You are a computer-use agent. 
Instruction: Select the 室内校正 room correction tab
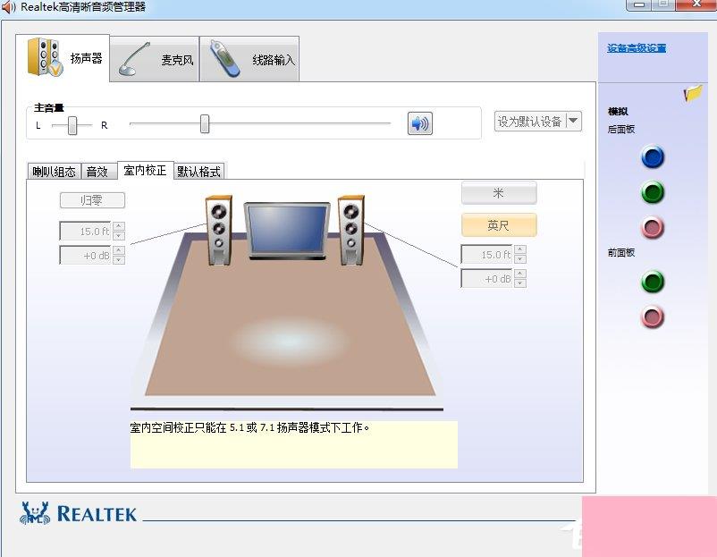[x=145, y=170]
